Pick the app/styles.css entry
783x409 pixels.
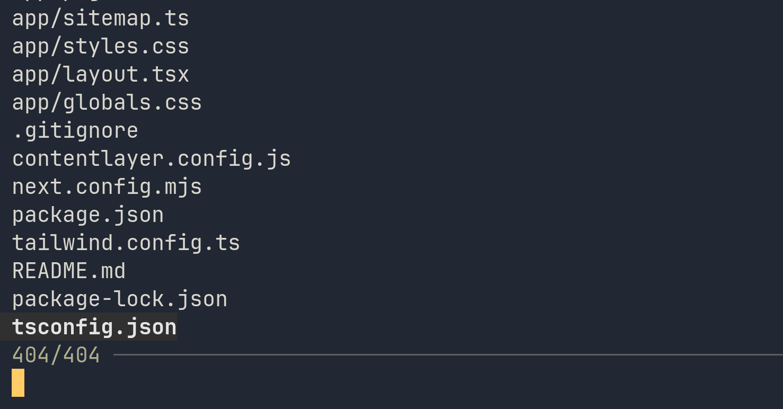[x=100, y=47]
